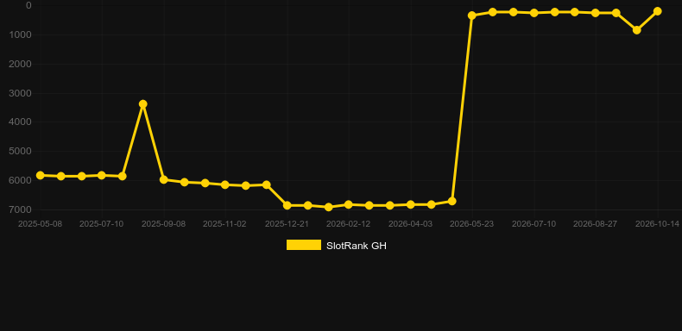Click the x-axis date 2026-07-10
Screen dimensions: 682x331
click(534, 224)
